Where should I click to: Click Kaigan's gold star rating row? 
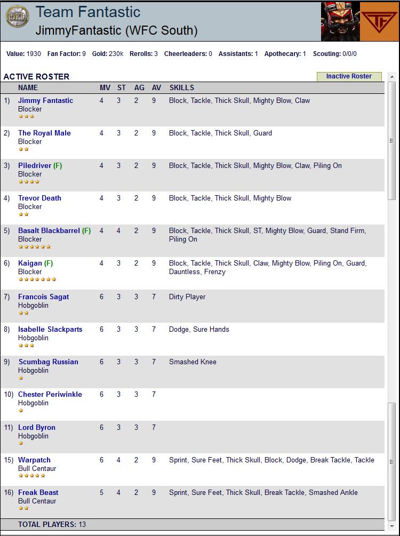coord(37,279)
